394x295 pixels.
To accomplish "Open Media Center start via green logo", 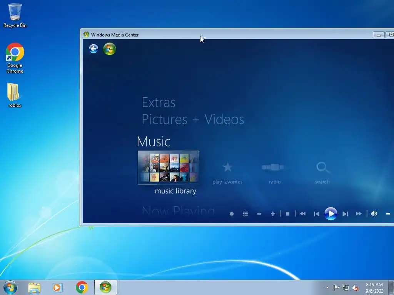I will click(x=110, y=49).
